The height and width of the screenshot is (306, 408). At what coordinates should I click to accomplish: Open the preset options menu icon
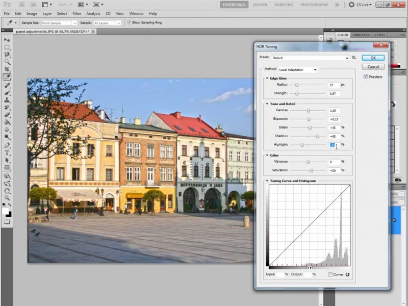pyautogui.click(x=353, y=58)
